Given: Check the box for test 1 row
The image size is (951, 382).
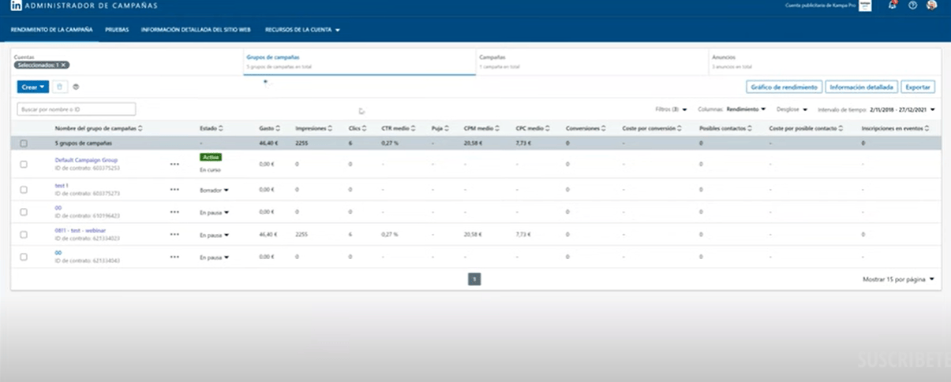Looking at the screenshot, I should [x=24, y=190].
